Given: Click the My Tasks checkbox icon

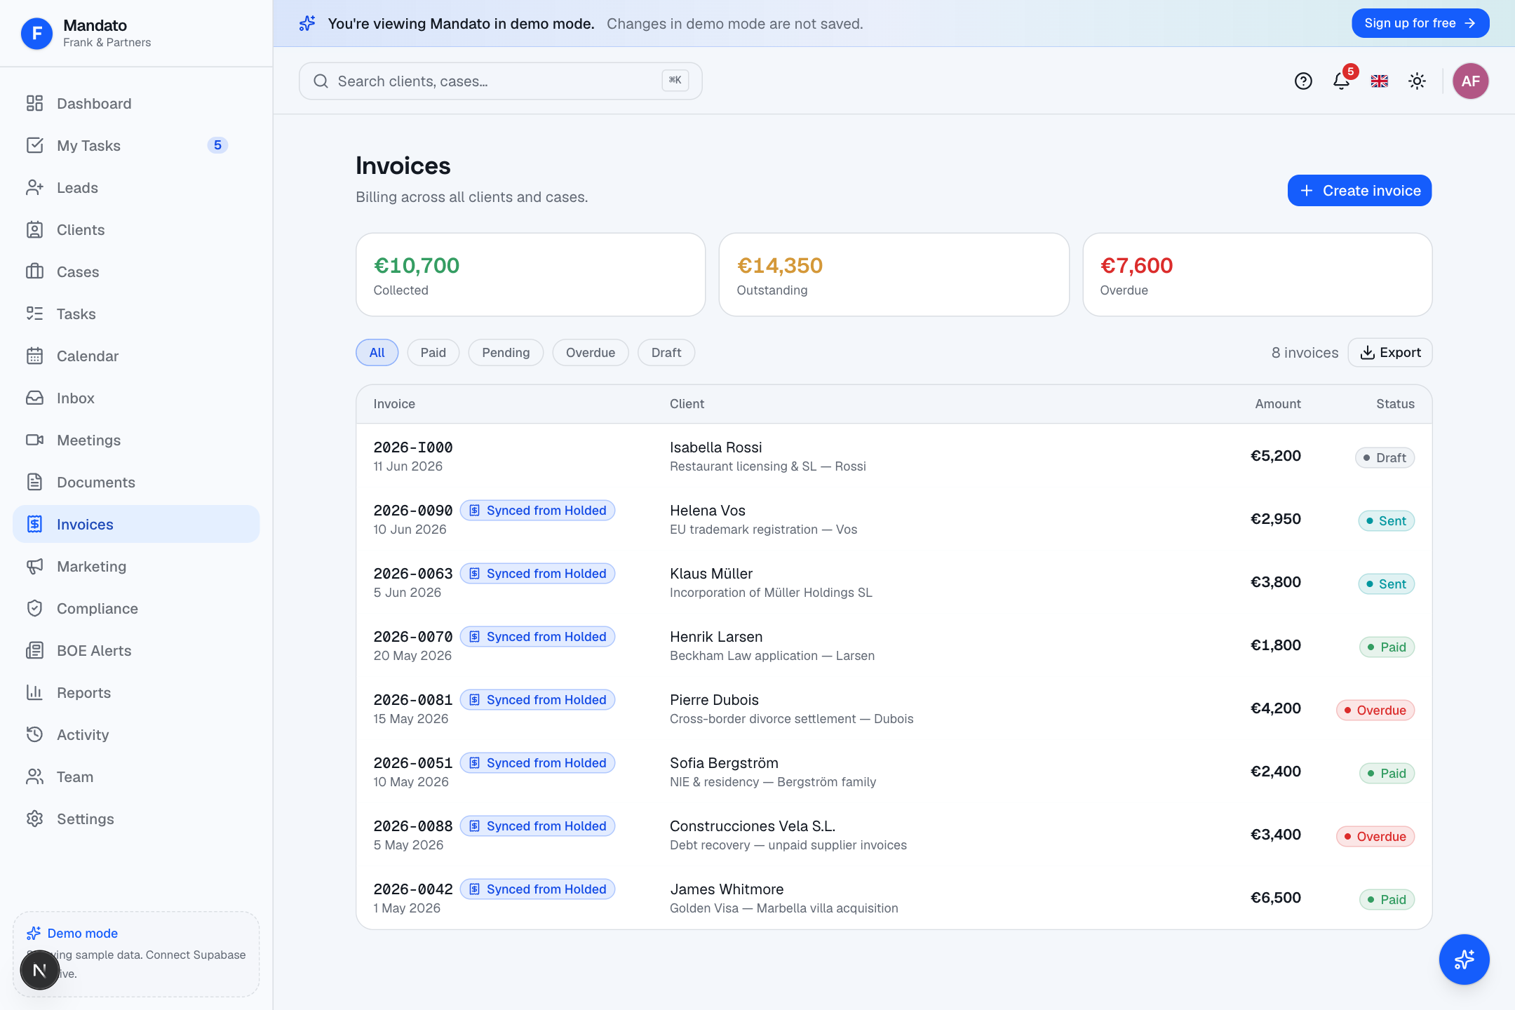Looking at the screenshot, I should (x=34, y=145).
